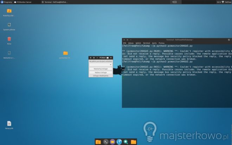The height and width of the screenshot is (145, 232).
Task: Launch terminal emulator from the dock
Action: pyautogui.click(x=105, y=141)
